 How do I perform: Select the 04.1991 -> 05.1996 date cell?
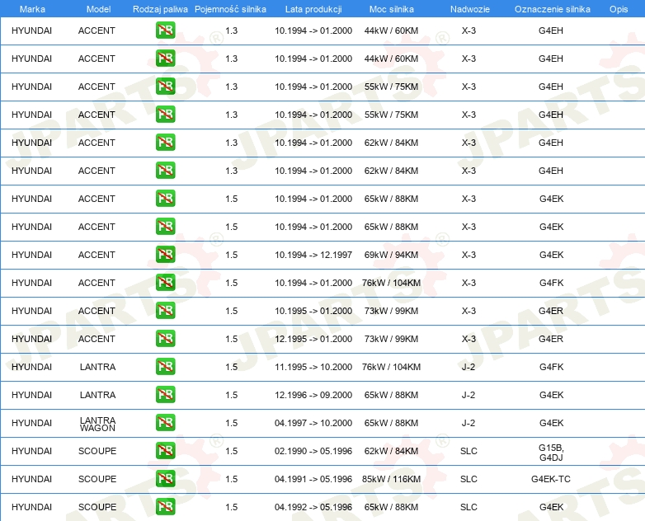[x=313, y=479]
